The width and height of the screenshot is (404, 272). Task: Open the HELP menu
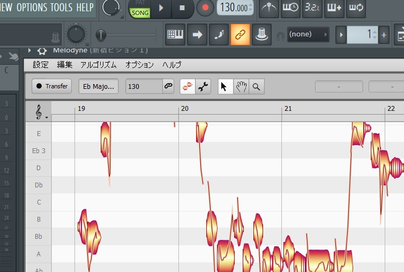pyautogui.click(x=85, y=7)
